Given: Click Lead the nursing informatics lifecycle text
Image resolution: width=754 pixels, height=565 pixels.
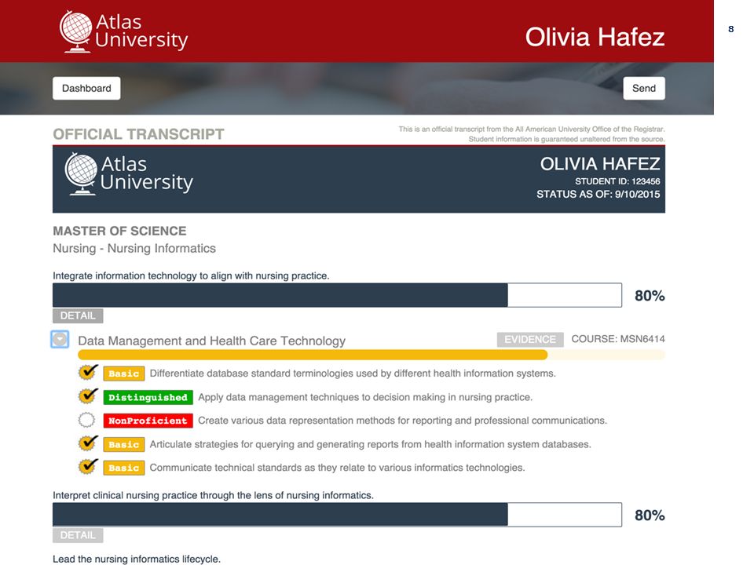Looking at the screenshot, I should pyautogui.click(x=137, y=560).
